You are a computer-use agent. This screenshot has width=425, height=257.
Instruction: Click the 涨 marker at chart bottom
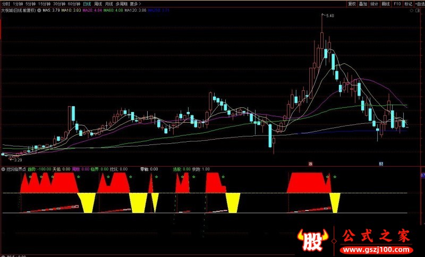click(x=310, y=164)
